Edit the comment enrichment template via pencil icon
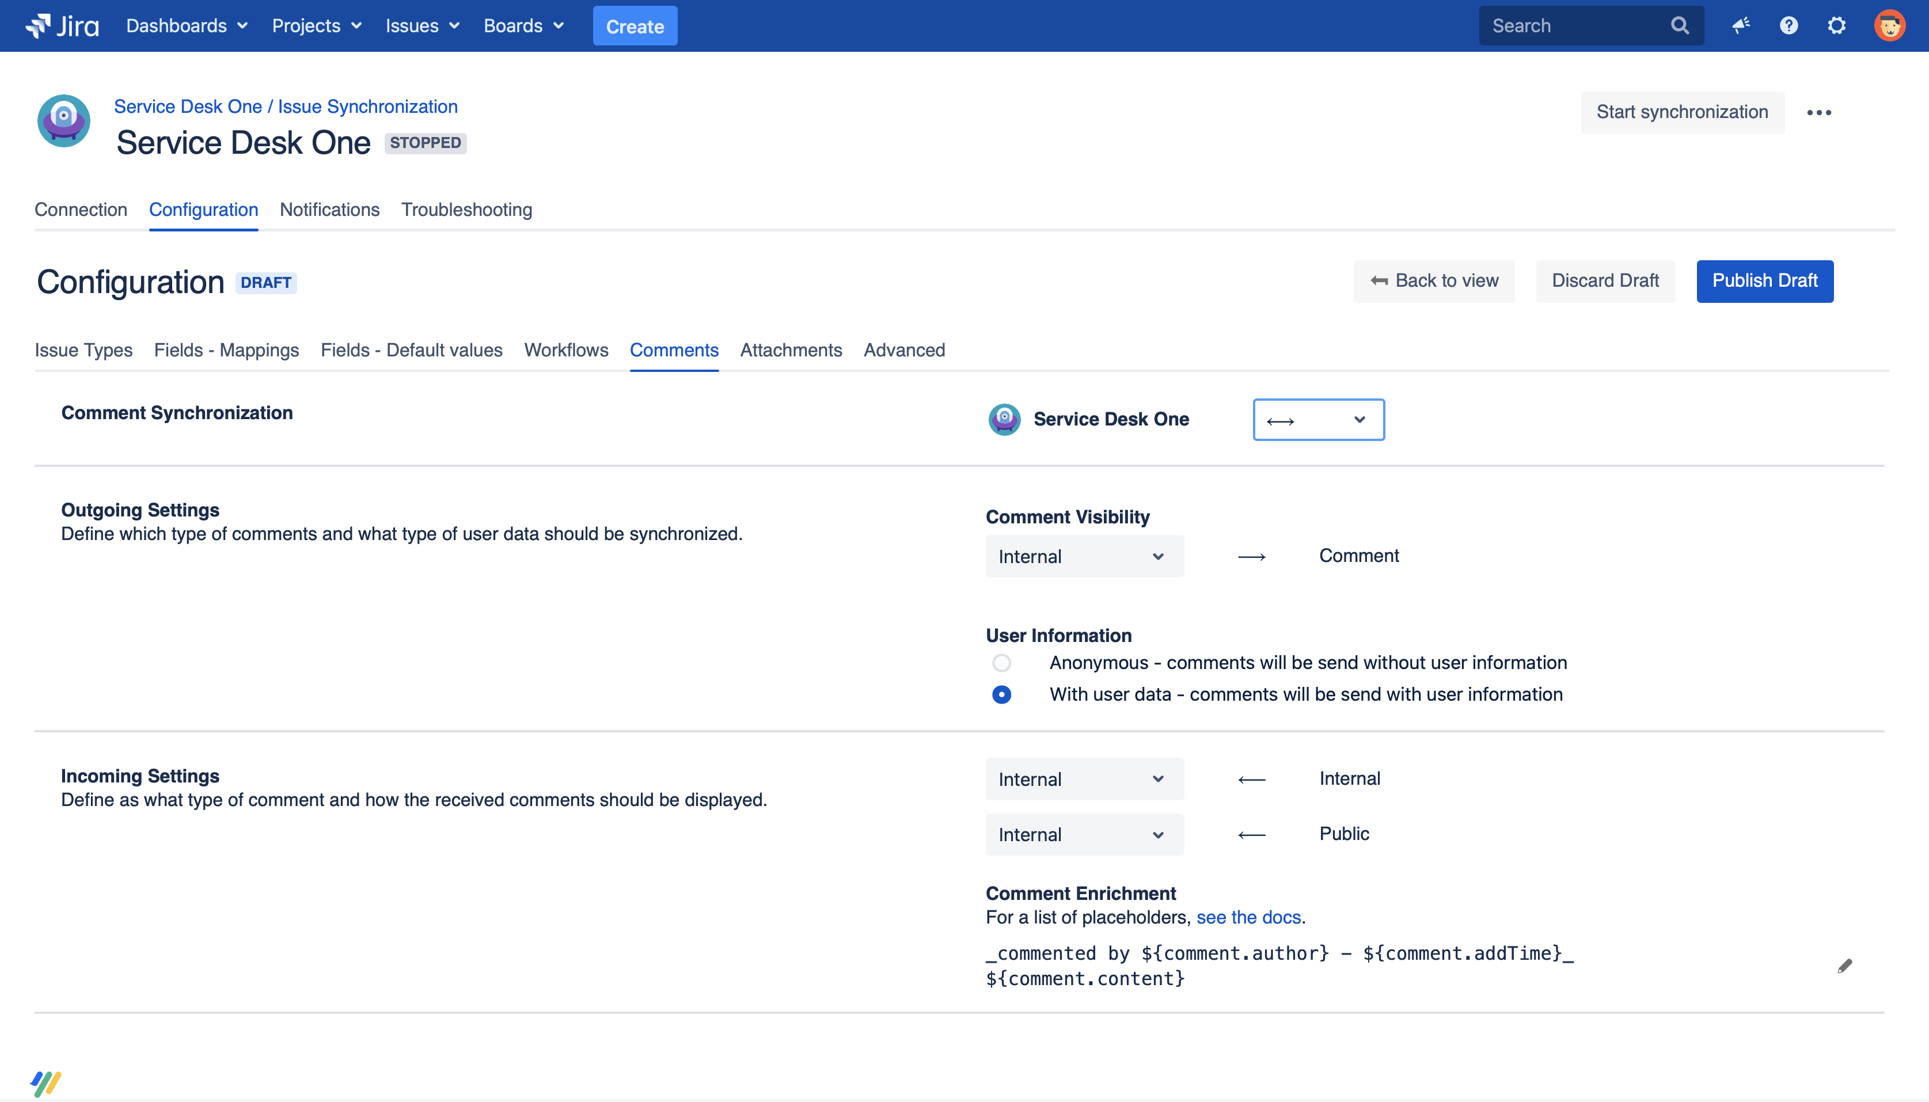The image size is (1929, 1102). [x=1846, y=964]
